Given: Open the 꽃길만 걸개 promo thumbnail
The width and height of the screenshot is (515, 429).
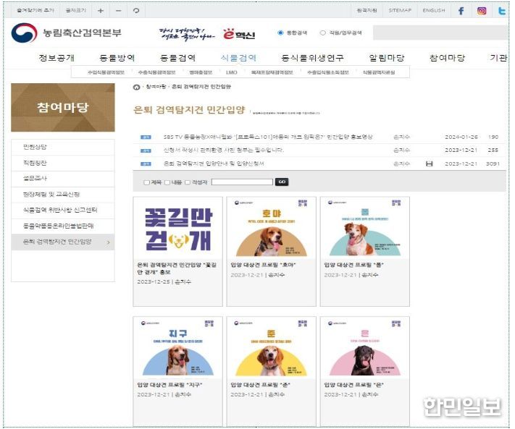Looking at the screenshot, I should [x=177, y=229].
